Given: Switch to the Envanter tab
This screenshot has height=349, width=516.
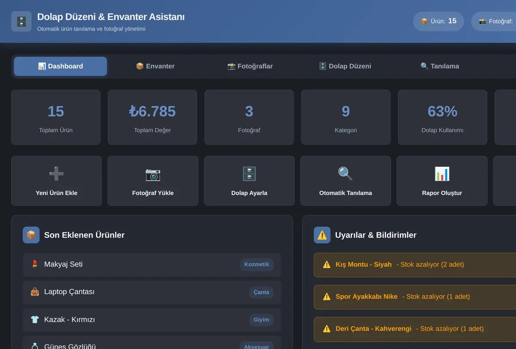Looking at the screenshot, I should pyautogui.click(x=155, y=66).
